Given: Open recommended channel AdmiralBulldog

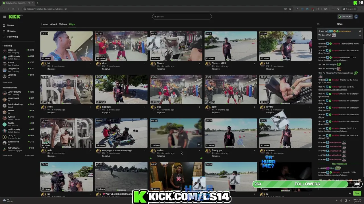Looking at the screenshot, I should point(18,105).
